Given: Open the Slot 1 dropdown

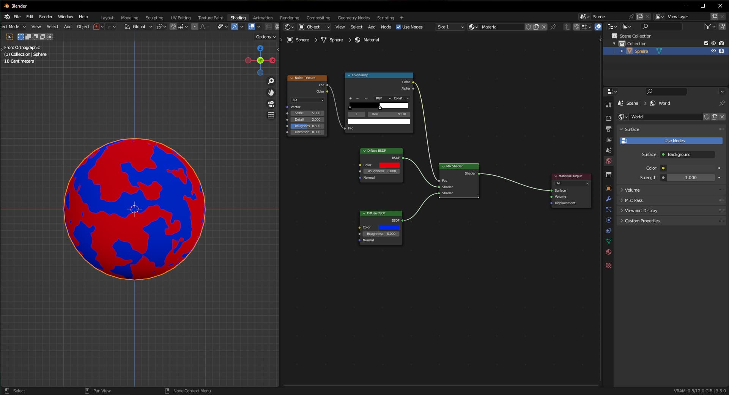Looking at the screenshot, I should [x=450, y=27].
